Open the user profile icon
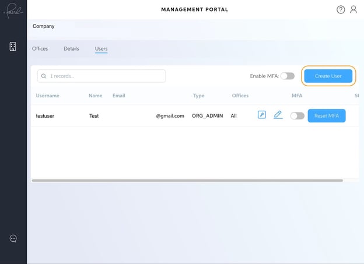The height and width of the screenshot is (264, 364). [353, 10]
